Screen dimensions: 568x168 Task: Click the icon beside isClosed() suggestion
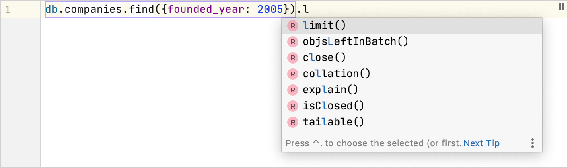(x=292, y=106)
